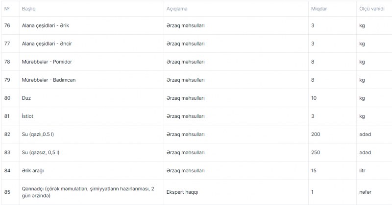Screen dimensions: 392x205
Task: Click the Başlıq column header
Action: 28,9
